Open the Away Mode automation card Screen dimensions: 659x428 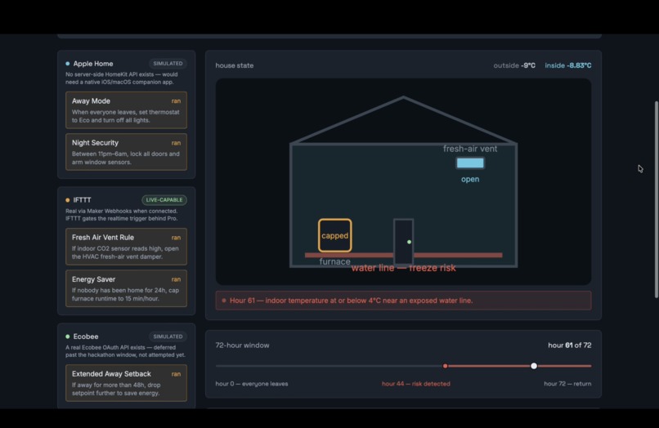[x=126, y=110]
